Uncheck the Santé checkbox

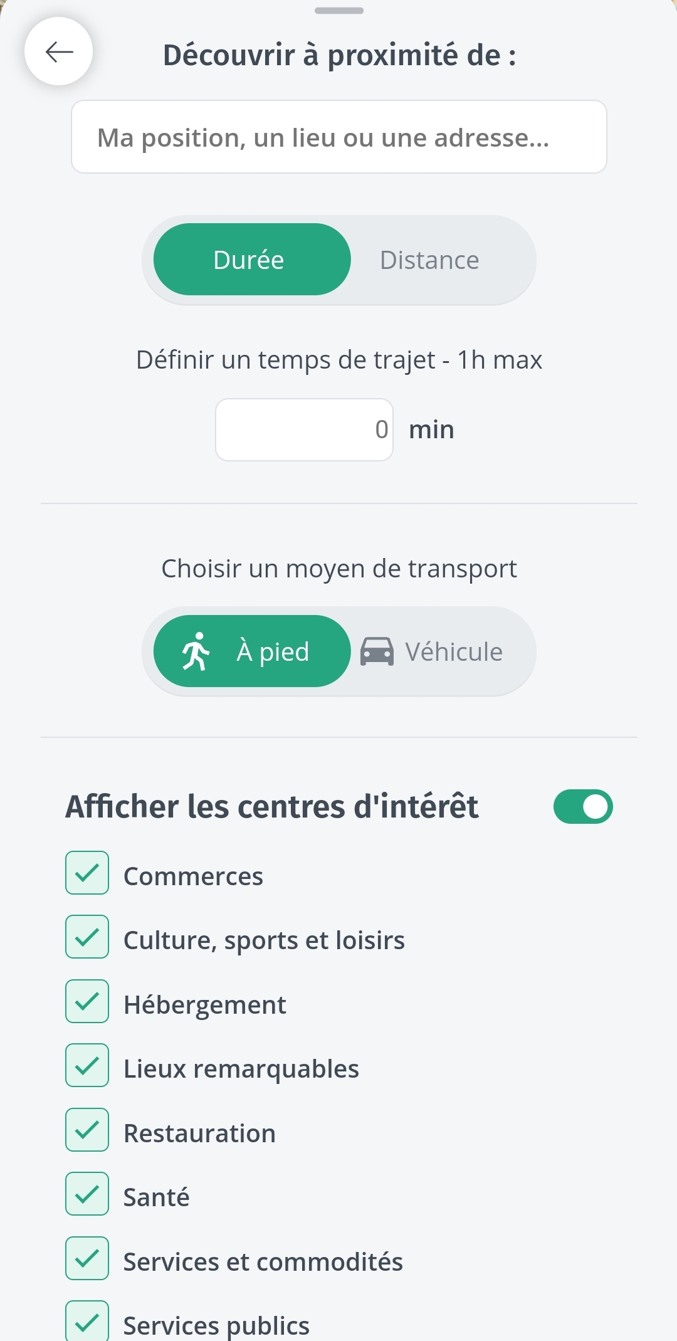click(87, 1194)
